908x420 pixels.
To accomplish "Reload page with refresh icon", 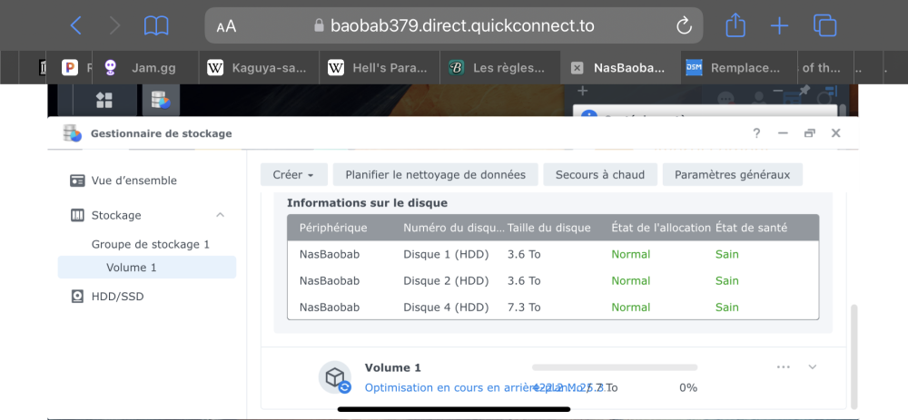I will tap(684, 26).
